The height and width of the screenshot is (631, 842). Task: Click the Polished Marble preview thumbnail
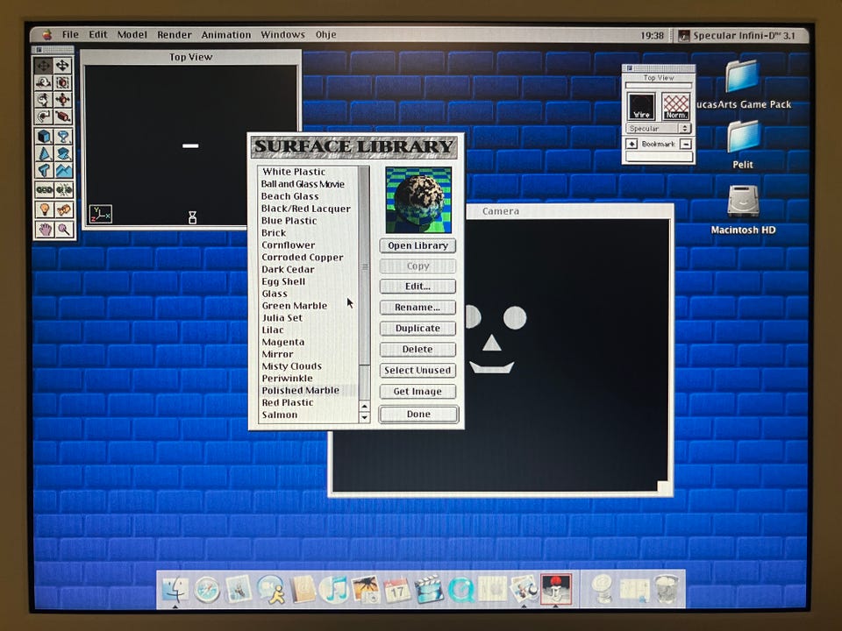418,200
